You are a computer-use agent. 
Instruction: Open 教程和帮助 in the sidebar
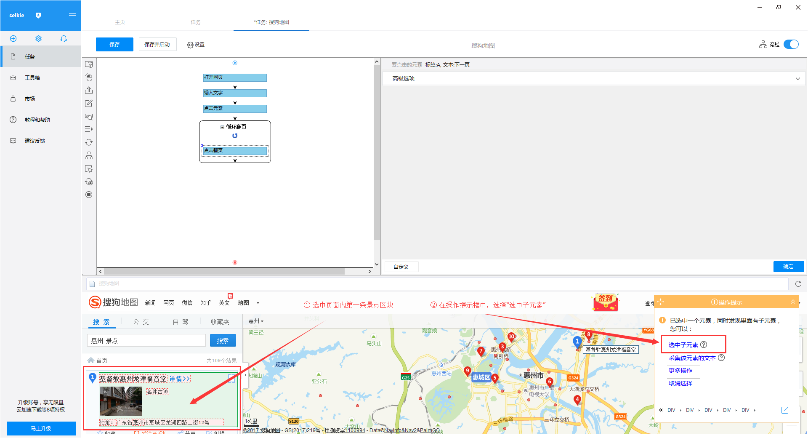(x=41, y=120)
